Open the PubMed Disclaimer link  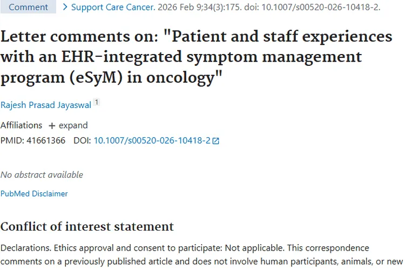pyautogui.click(x=34, y=193)
